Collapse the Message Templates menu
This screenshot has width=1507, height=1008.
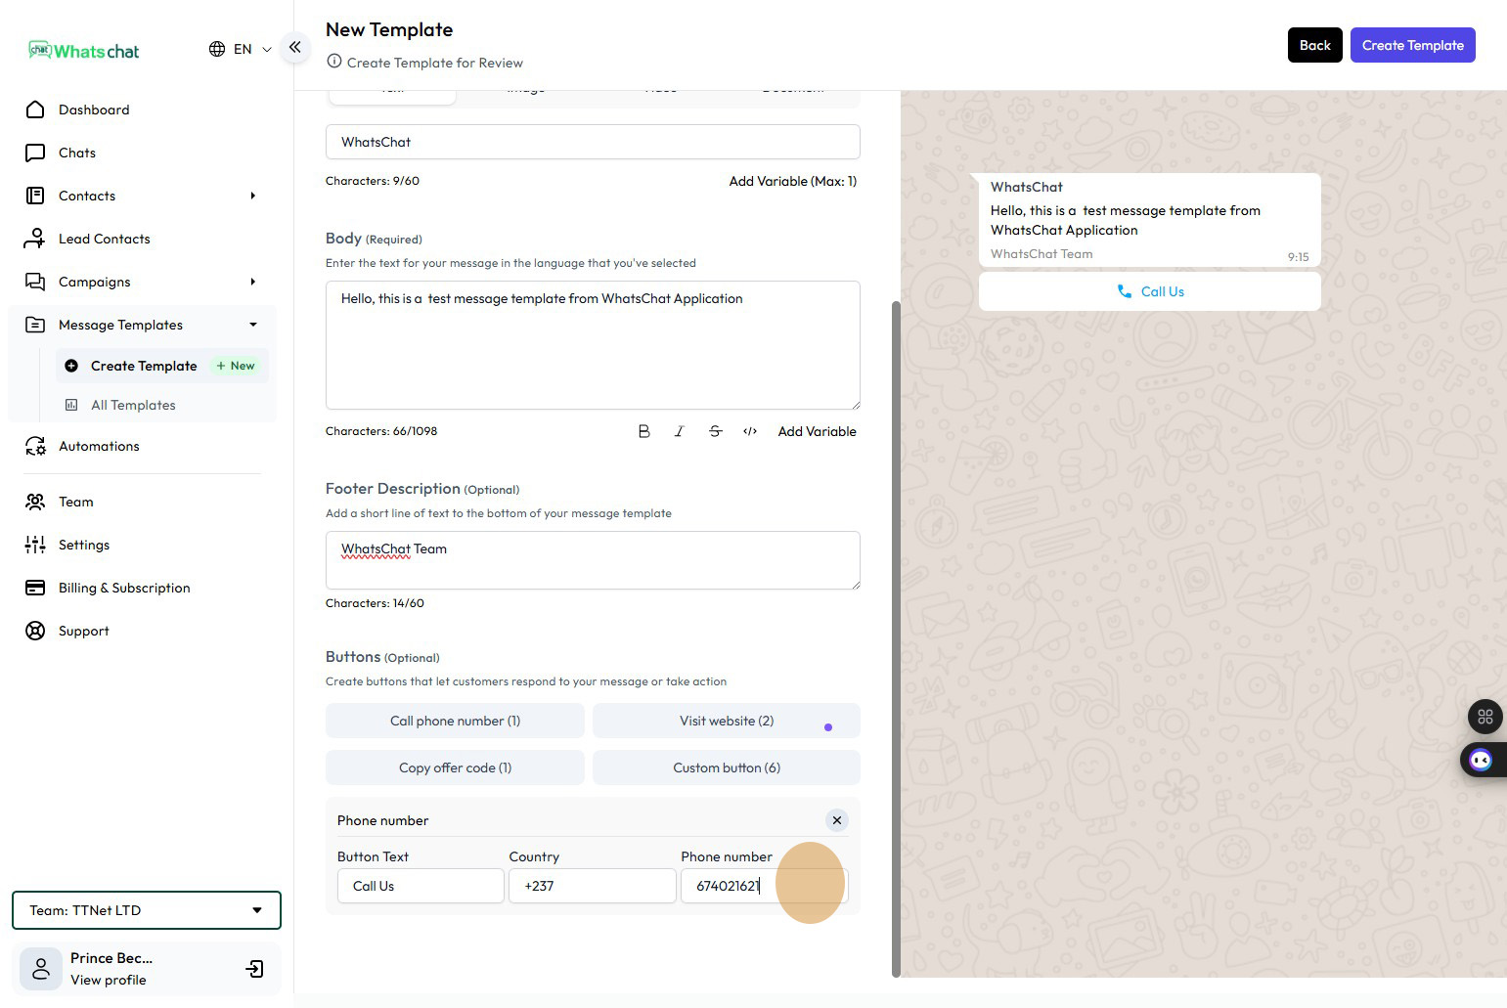(x=252, y=325)
